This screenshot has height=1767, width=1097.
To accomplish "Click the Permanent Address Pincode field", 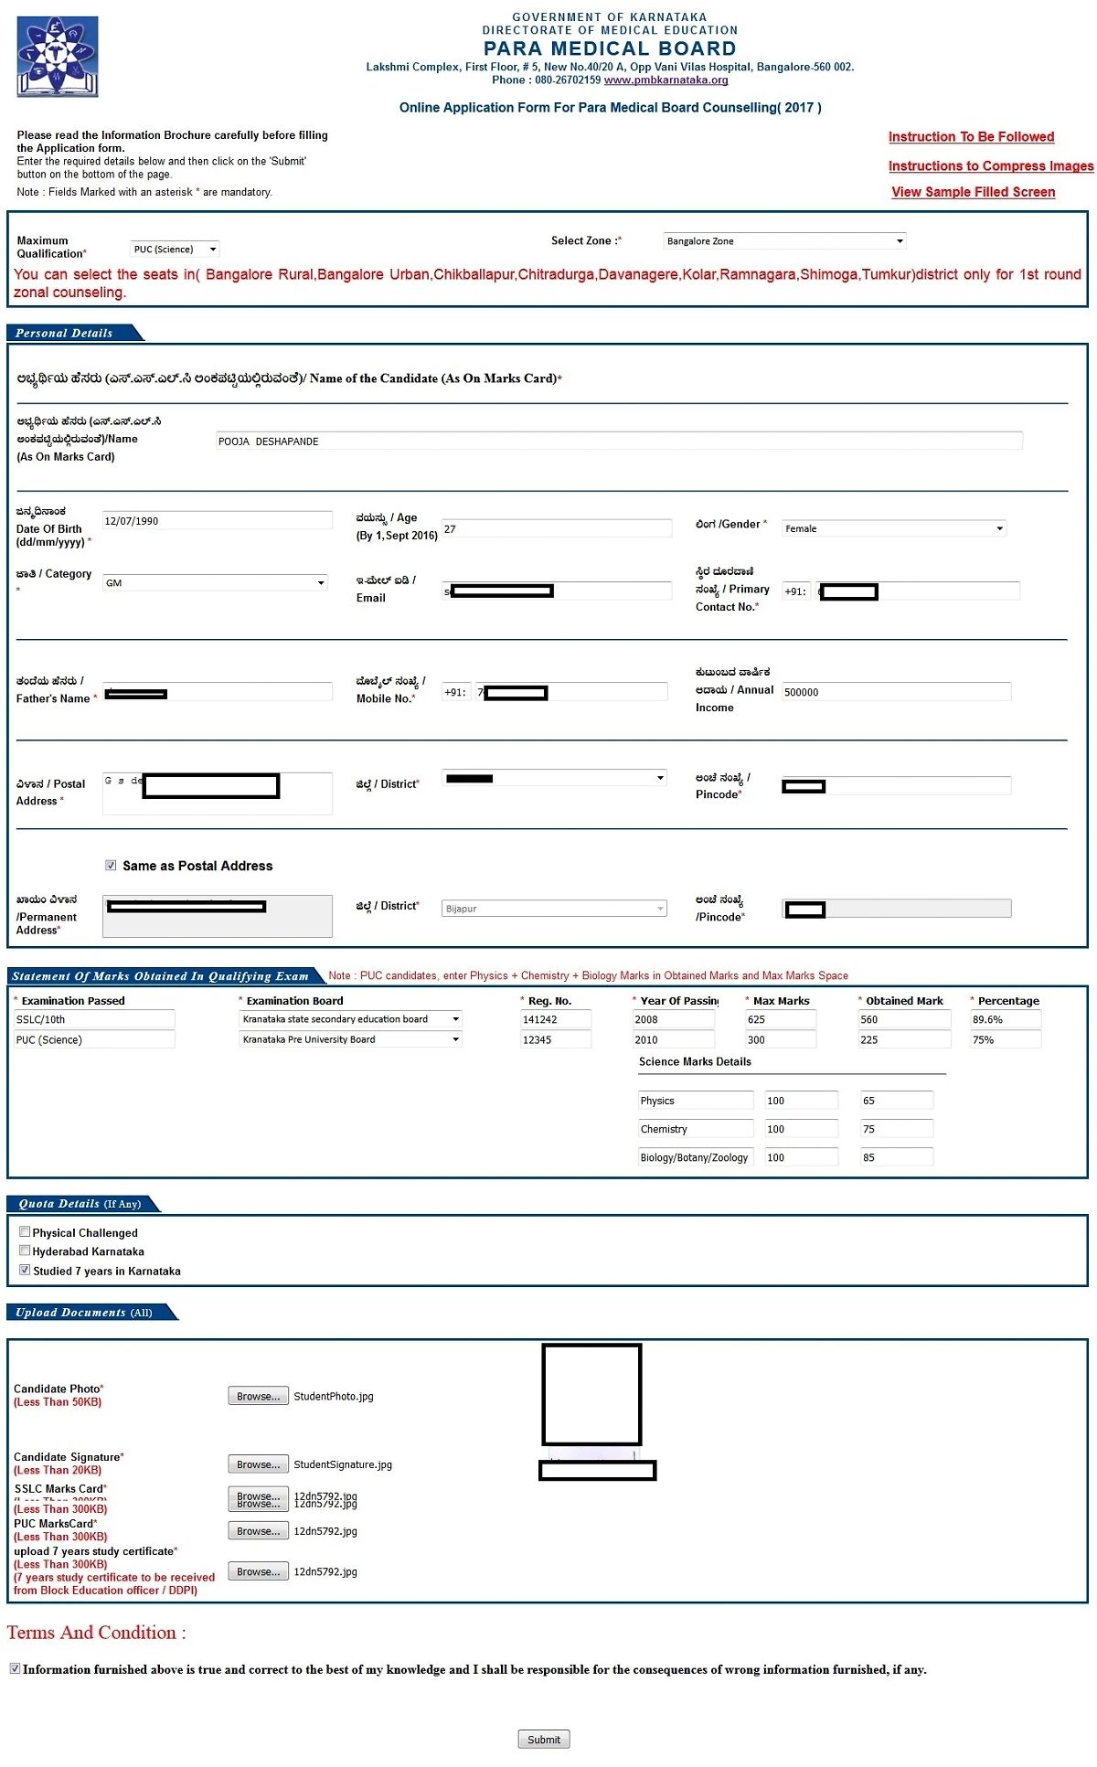I will (x=897, y=909).
